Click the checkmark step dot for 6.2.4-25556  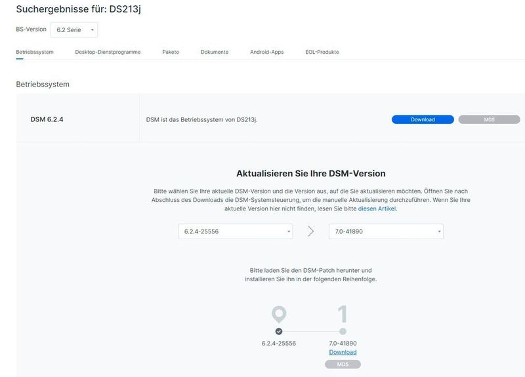pos(278,332)
